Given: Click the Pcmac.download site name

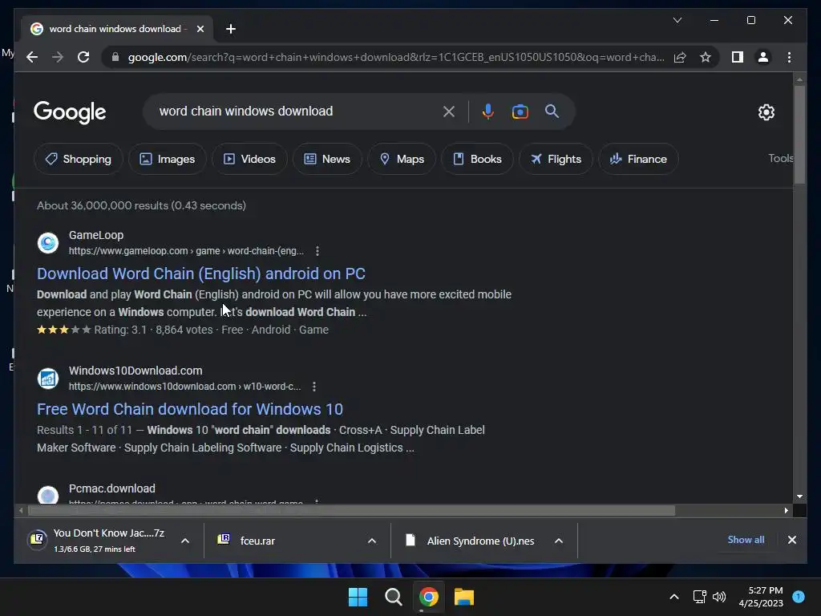Looking at the screenshot, I should coord(112,488).
